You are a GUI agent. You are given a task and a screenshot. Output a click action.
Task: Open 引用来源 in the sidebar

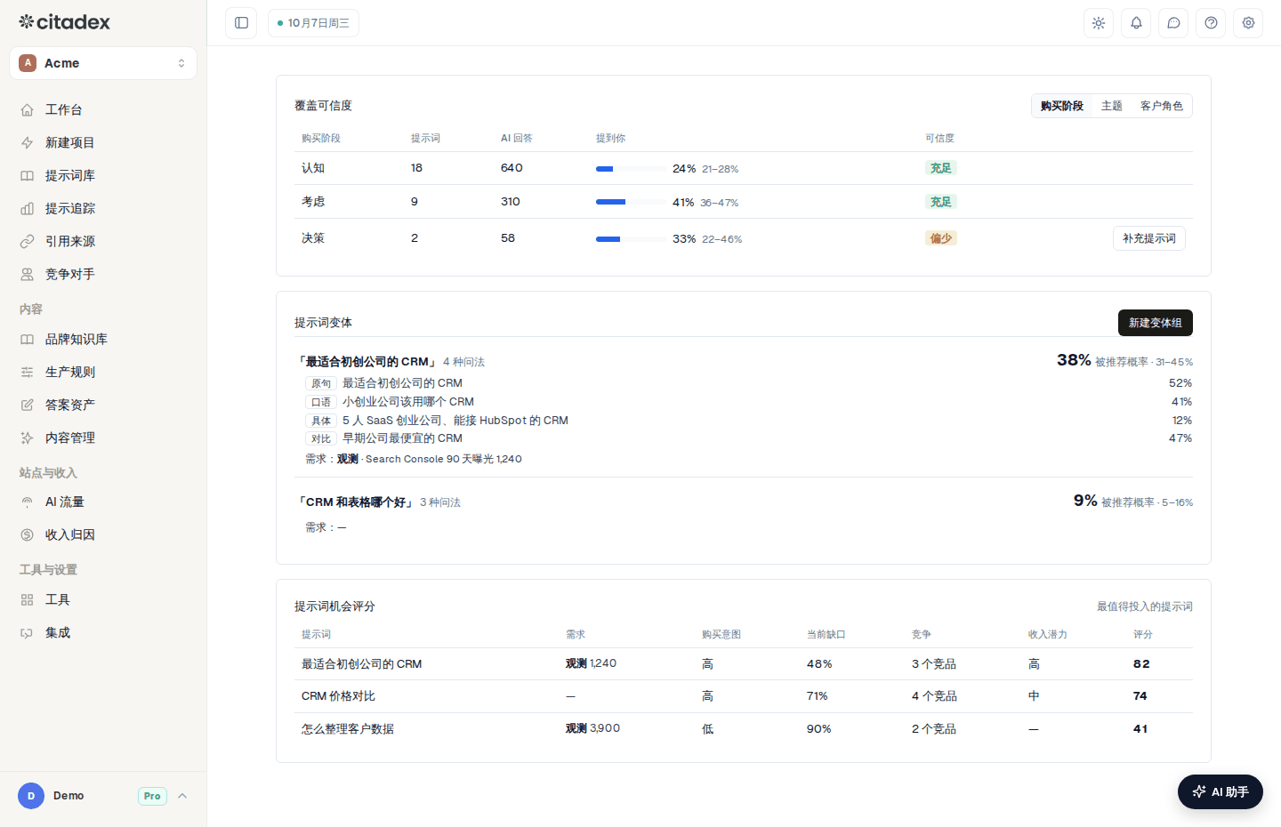pos(103,241)
